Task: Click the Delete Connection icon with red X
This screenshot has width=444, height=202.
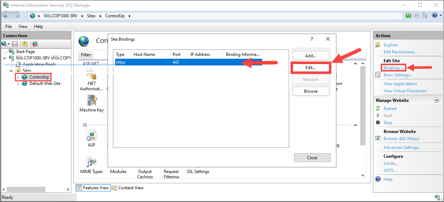Action: (35, 44)
